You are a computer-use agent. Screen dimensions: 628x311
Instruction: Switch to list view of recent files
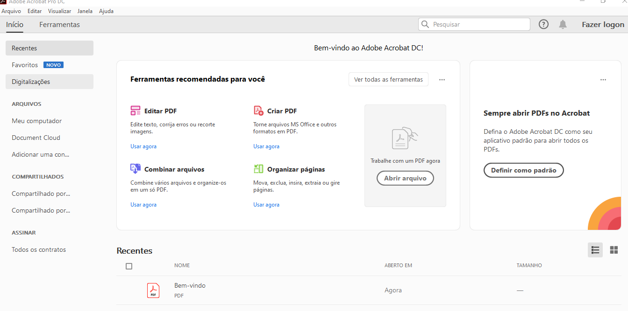click(x=595, y=250)
